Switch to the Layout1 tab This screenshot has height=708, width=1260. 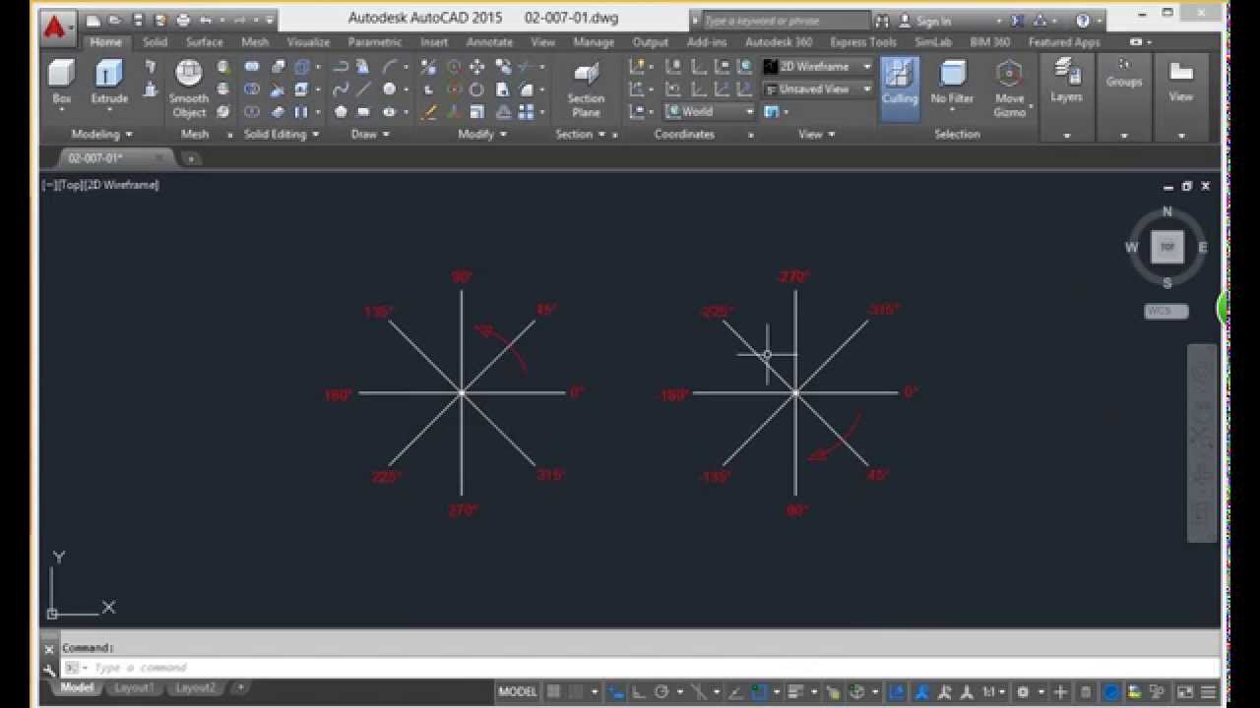pyautogui.click(x=135, y=688)
